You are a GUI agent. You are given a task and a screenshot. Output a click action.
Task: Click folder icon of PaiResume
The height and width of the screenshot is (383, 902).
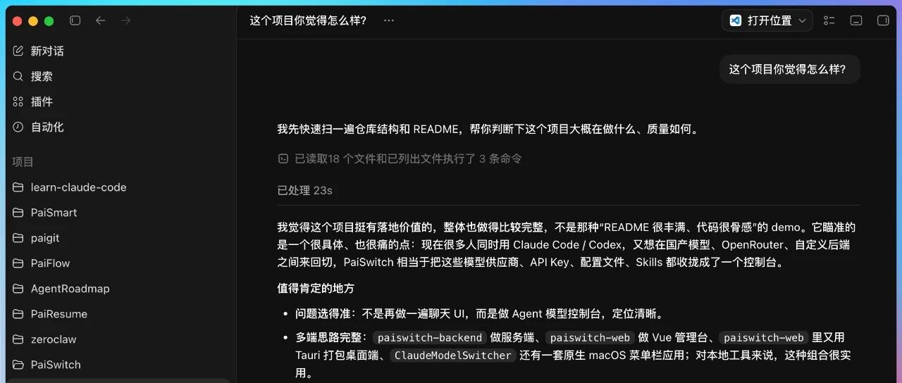click(x=18, y=315)
